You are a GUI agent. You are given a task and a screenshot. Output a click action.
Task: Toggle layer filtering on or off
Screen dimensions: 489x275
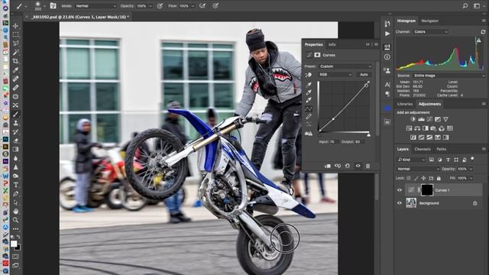point(472,159)
